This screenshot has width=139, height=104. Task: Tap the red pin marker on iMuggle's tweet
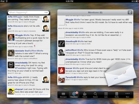35,46
